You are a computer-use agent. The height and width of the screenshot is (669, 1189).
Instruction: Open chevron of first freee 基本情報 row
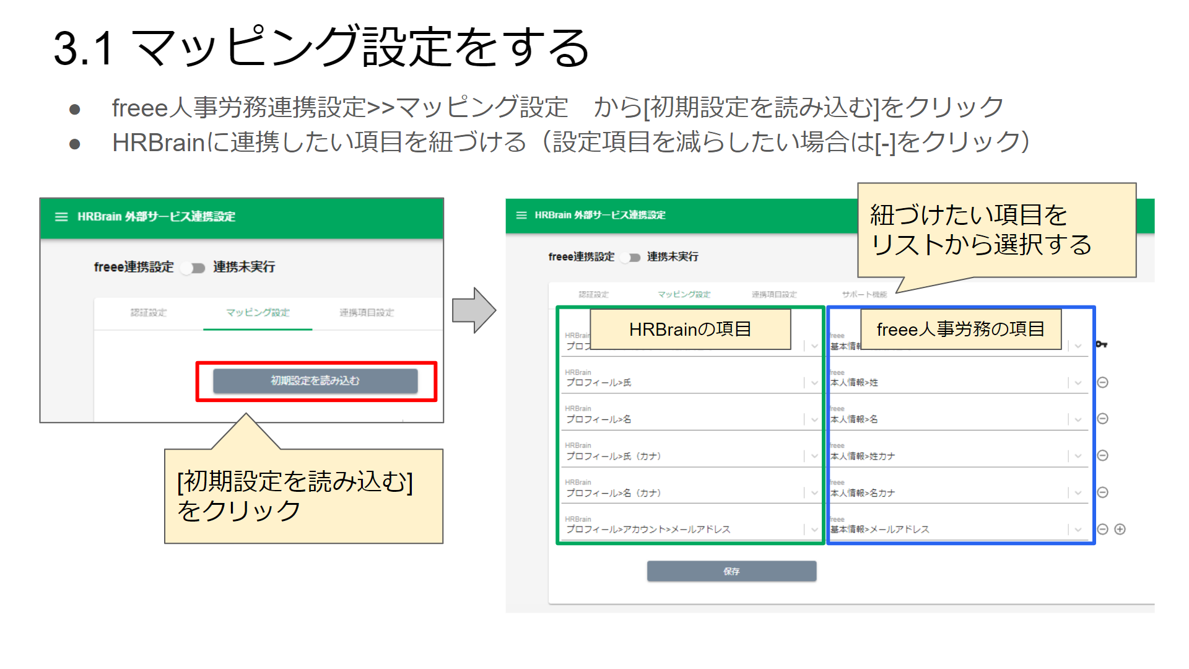(1078, 346)
